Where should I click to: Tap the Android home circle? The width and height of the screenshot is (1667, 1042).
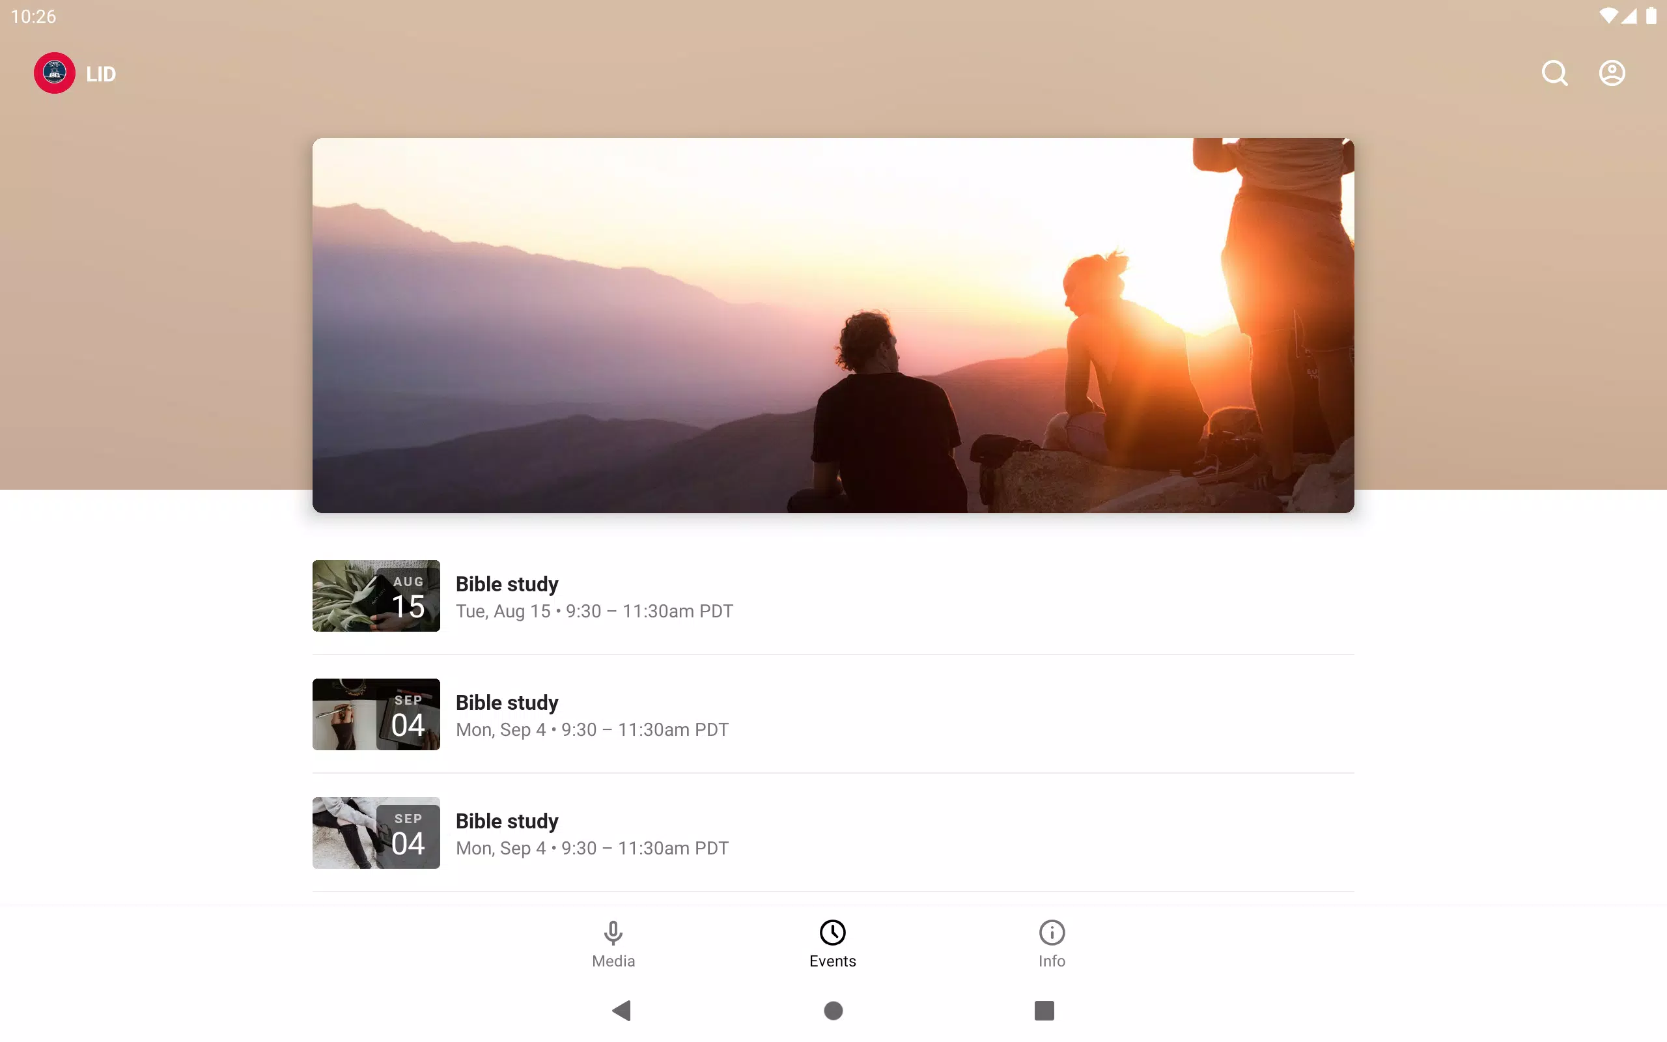833,1010
